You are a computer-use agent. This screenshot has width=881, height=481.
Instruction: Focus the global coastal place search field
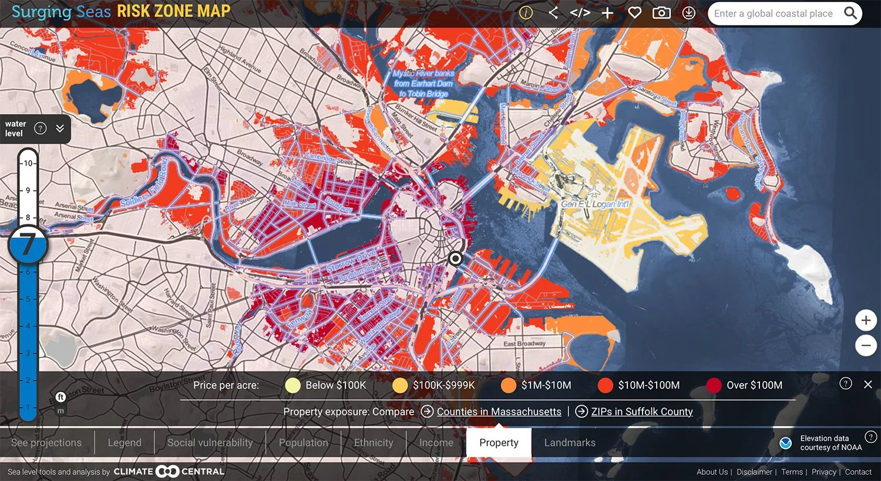click(x=774, y=14)
